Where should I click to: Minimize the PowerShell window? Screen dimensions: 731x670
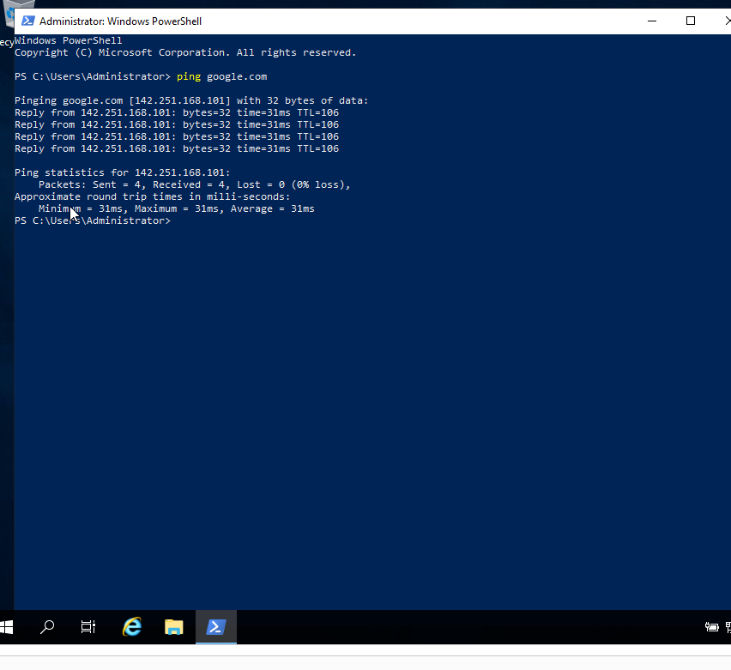[x=652, y=21]
